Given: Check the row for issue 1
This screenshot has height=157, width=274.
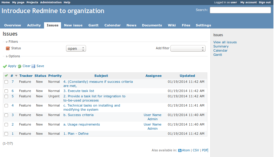Looking at the screenshot, I should tap(6, 134).
